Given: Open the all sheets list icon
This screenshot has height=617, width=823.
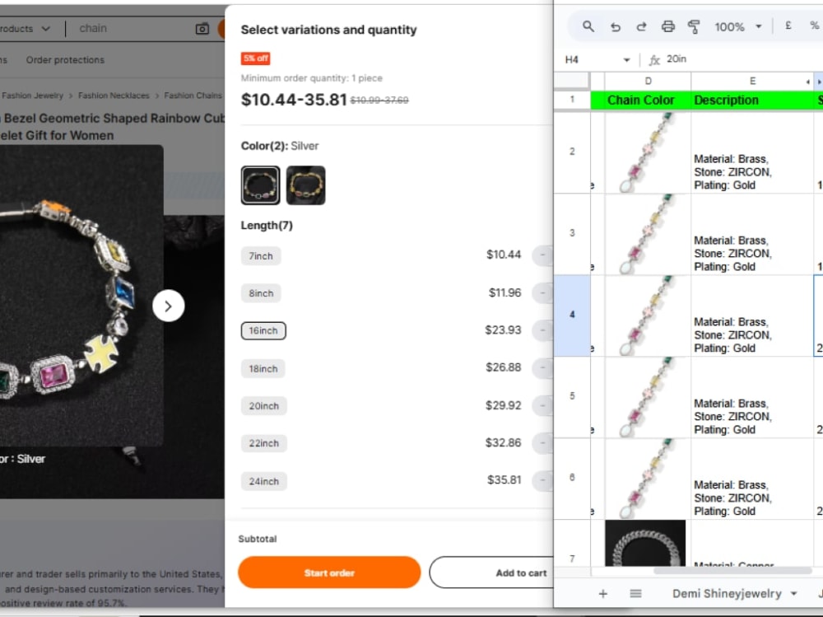Looking at the screenshot, I should click(635, 594).
